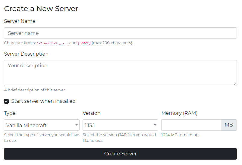Image resolution: width=242 pixels, height=165 pixels.
Task: Focus the 'Your description' text area
Action: point(120,73)
